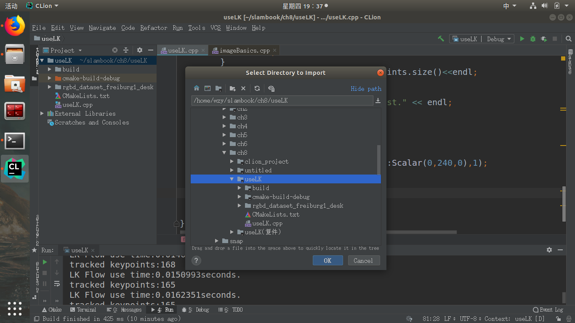Click the Hide path link
Viewport: 575px width, 323px height.
click(x=366, y=89)
